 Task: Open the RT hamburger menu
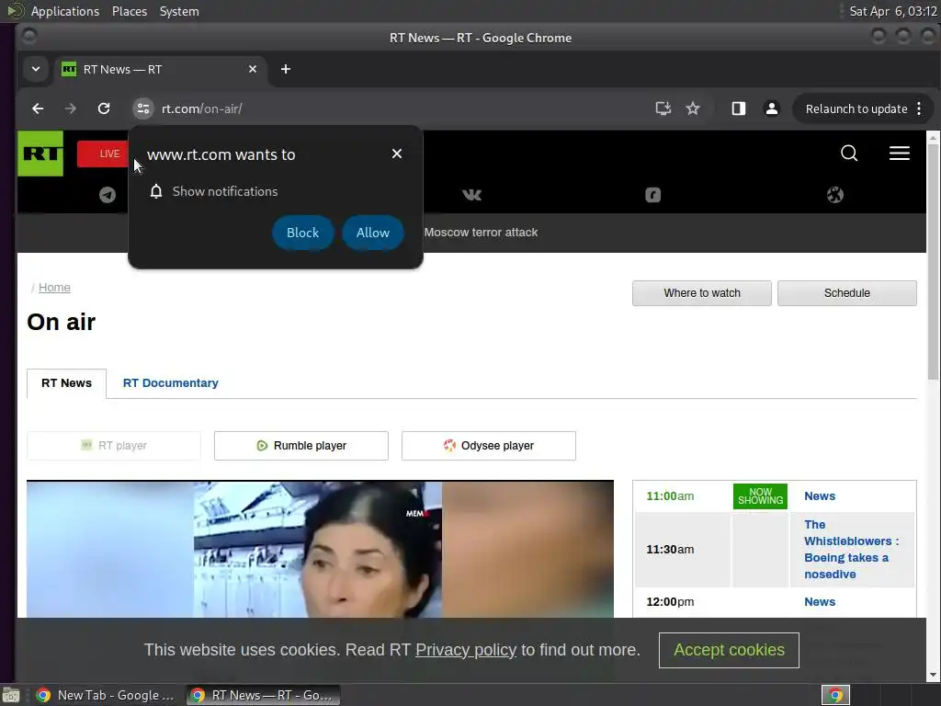(x=899, y=154)
